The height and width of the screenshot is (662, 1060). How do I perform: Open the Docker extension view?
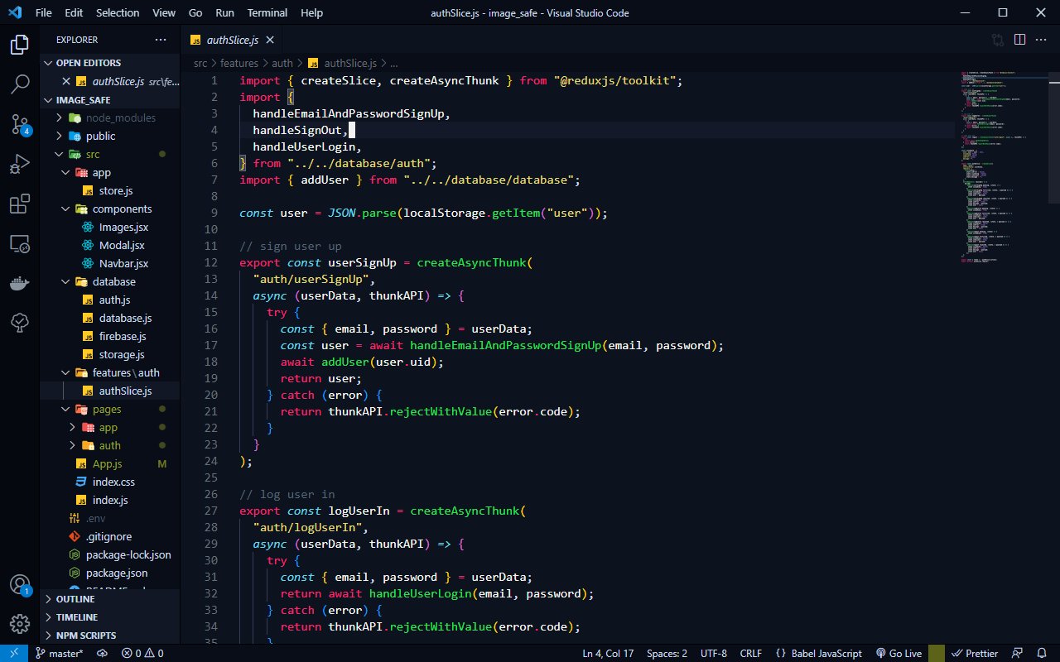tap(18, 283)
